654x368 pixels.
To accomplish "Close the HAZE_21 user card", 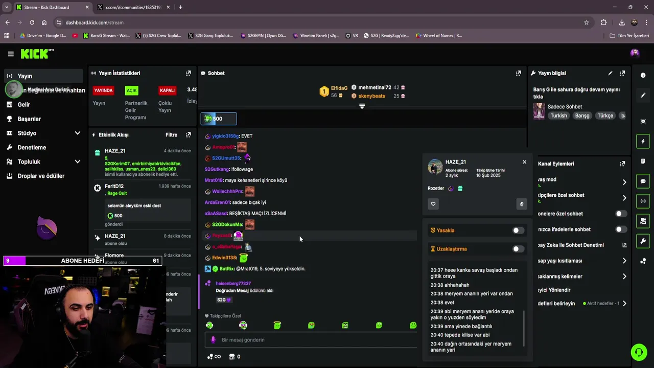I will [524, 162].
